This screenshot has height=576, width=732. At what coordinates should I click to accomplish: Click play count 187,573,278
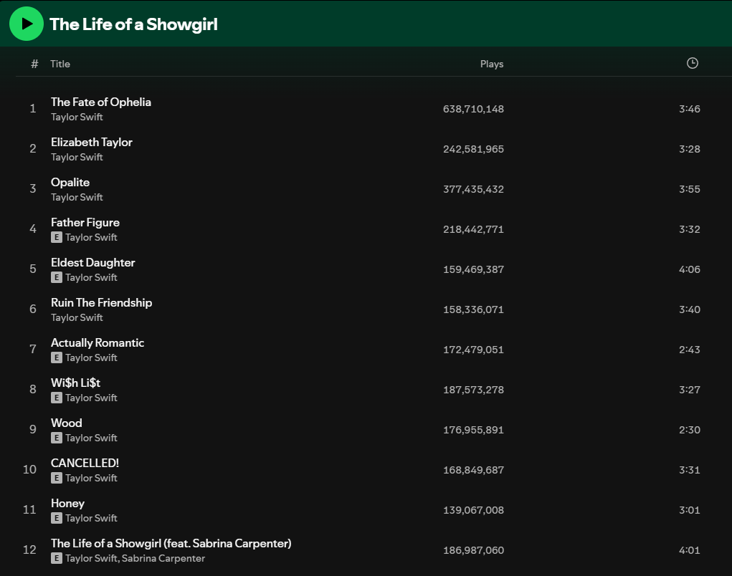[x=473, y=390]
